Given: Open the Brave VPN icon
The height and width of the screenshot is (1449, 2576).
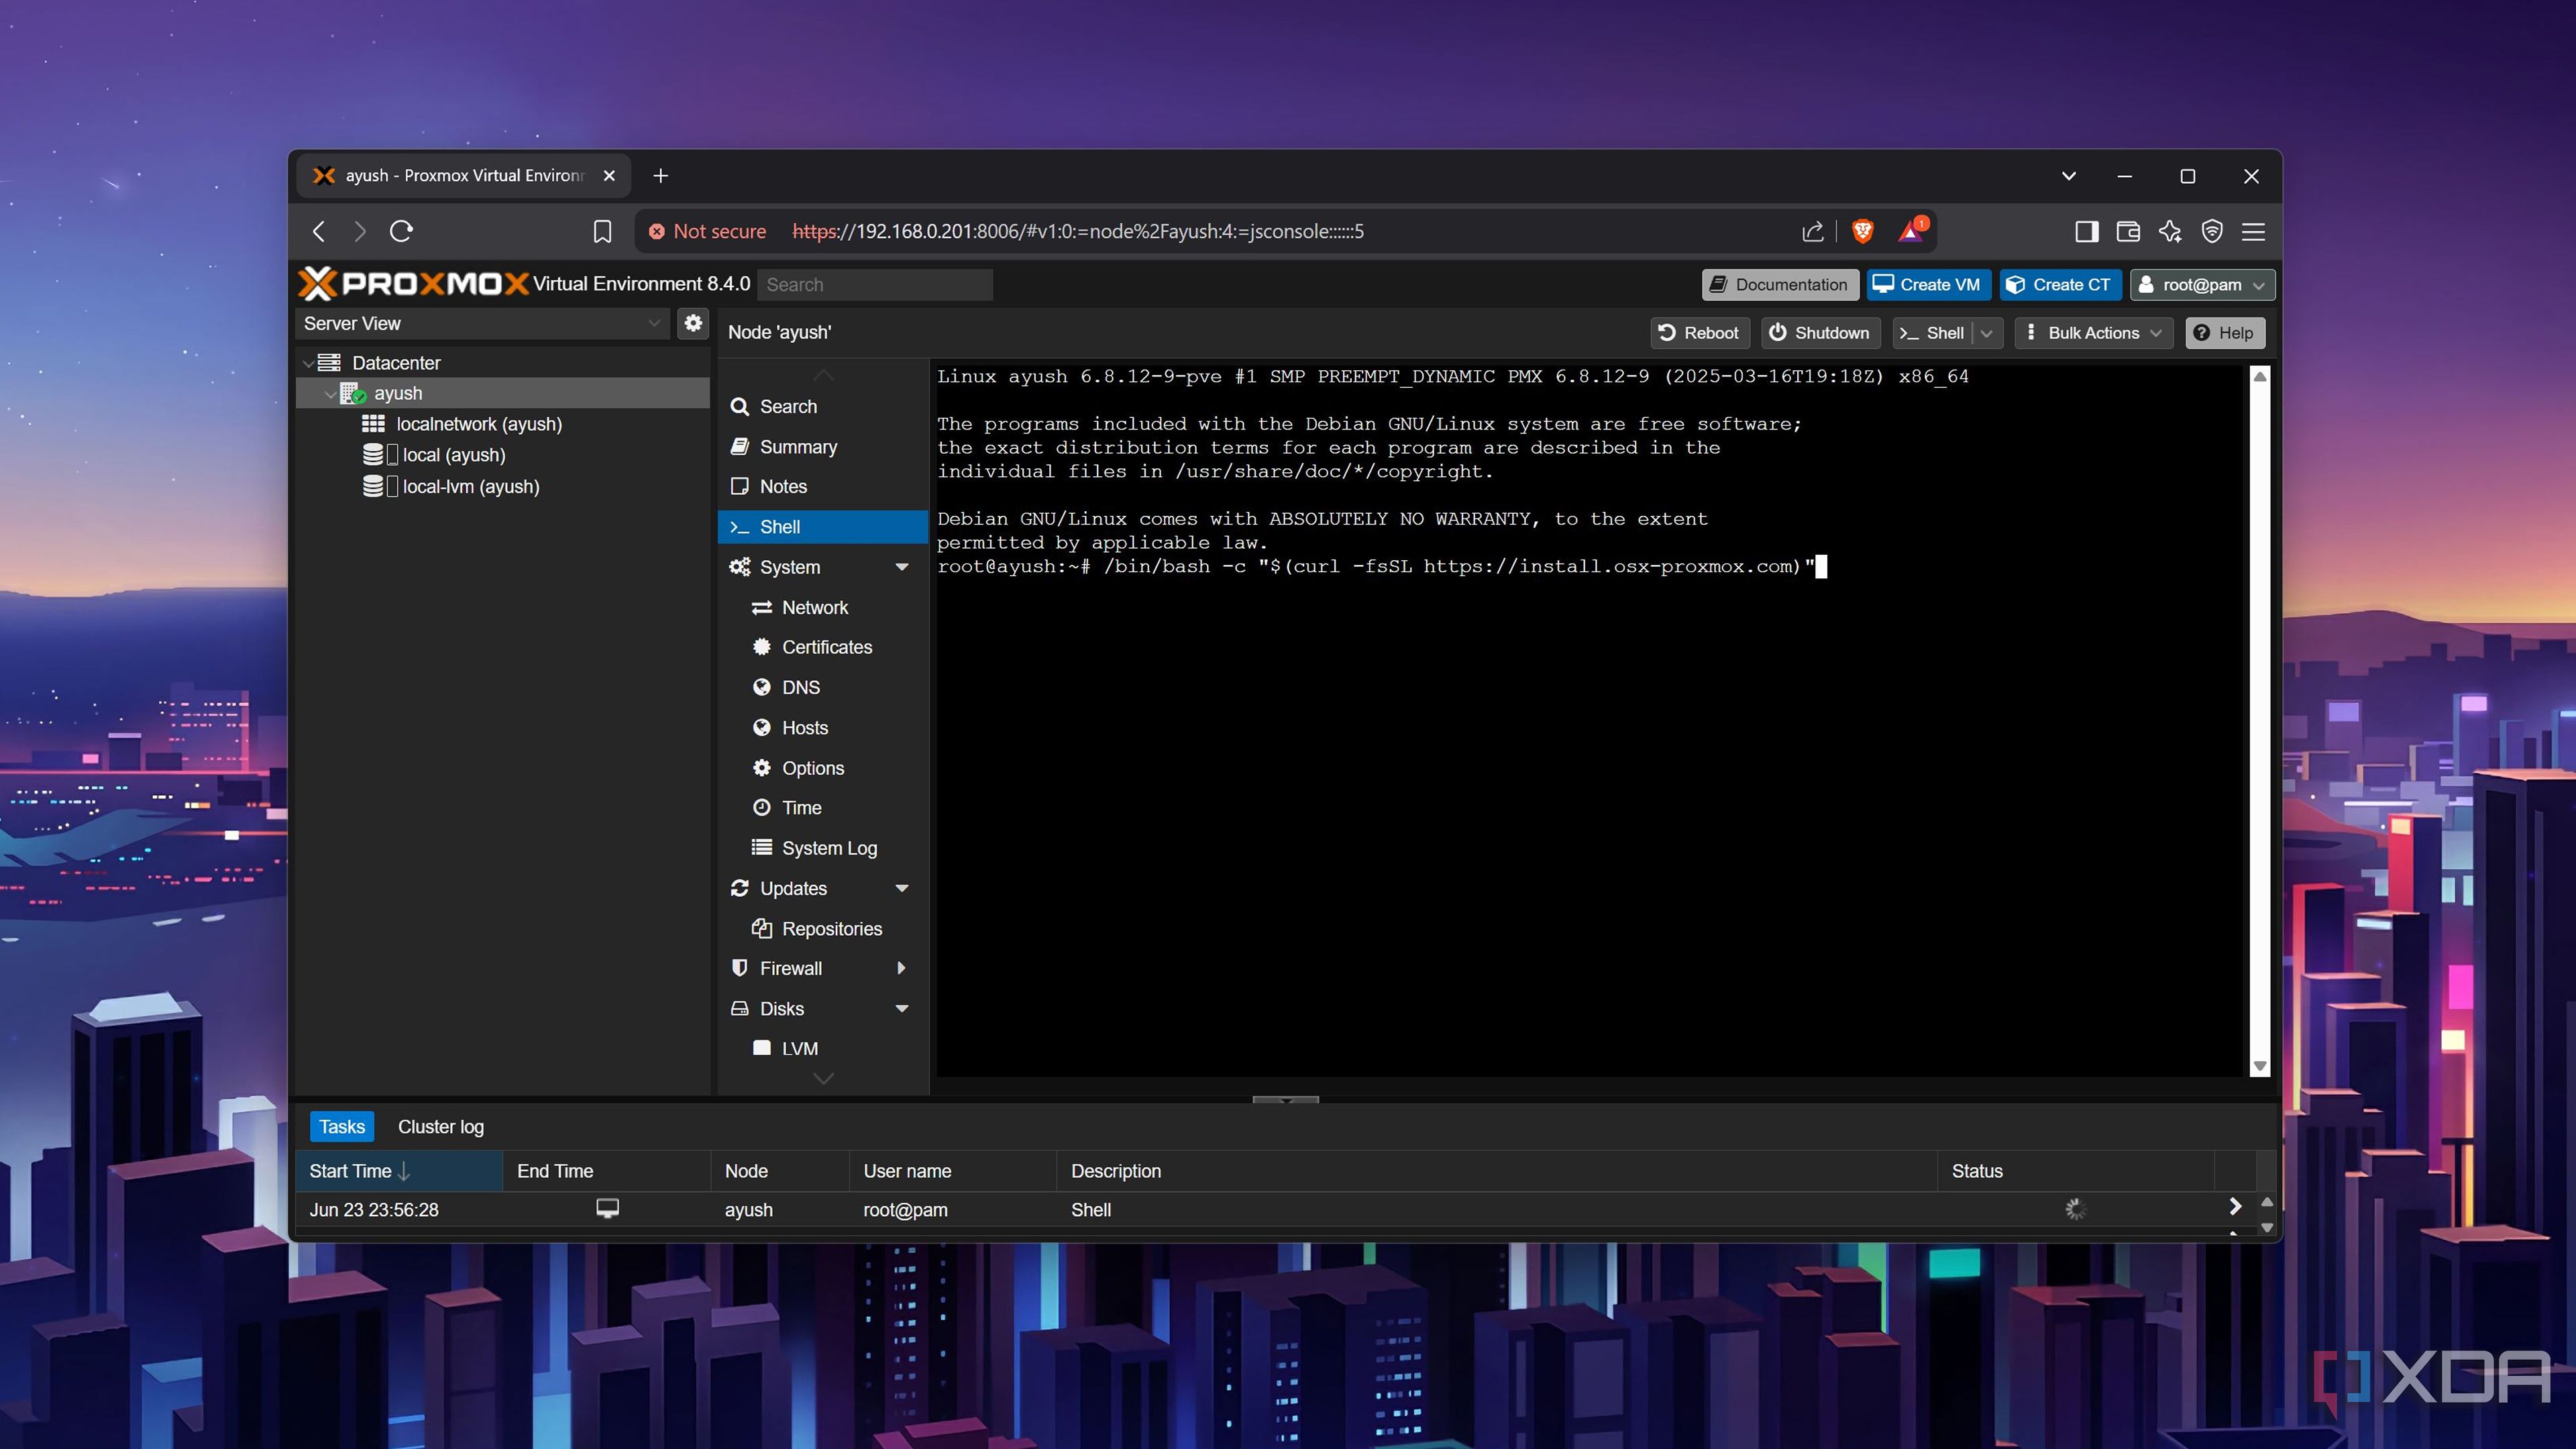Looking at the screenshot, I should tap(2212, 231).
